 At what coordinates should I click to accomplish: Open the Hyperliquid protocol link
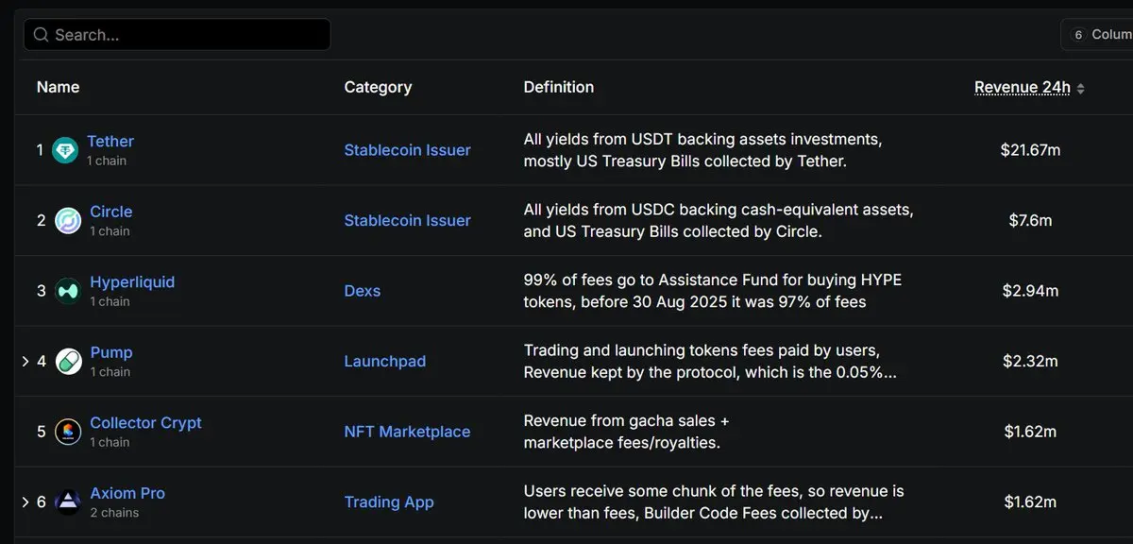(132, 281)
